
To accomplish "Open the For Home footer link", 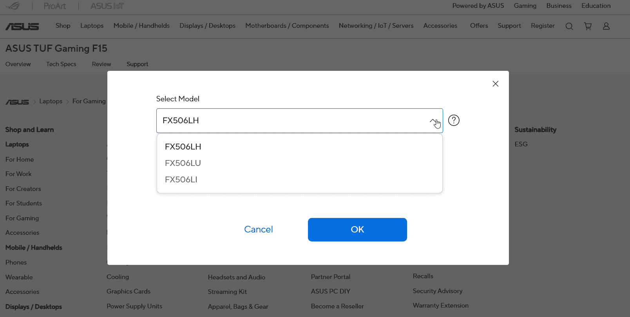I will click(20, 160).
